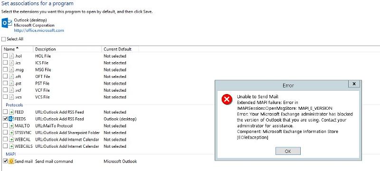The image size is (380, 171).
Task: Check the .ics file extension box
Action: click(5, 63)
